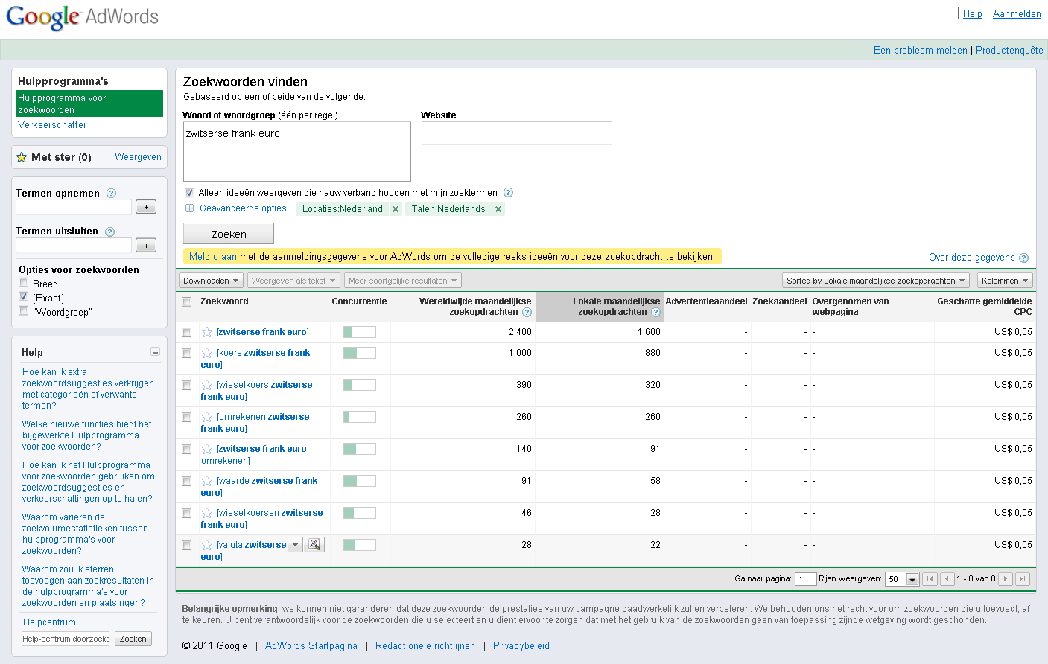Image resolution: width=1048 pixels, height=664 pixels.
Task: Go to previous results page
Action: (947, 578)
